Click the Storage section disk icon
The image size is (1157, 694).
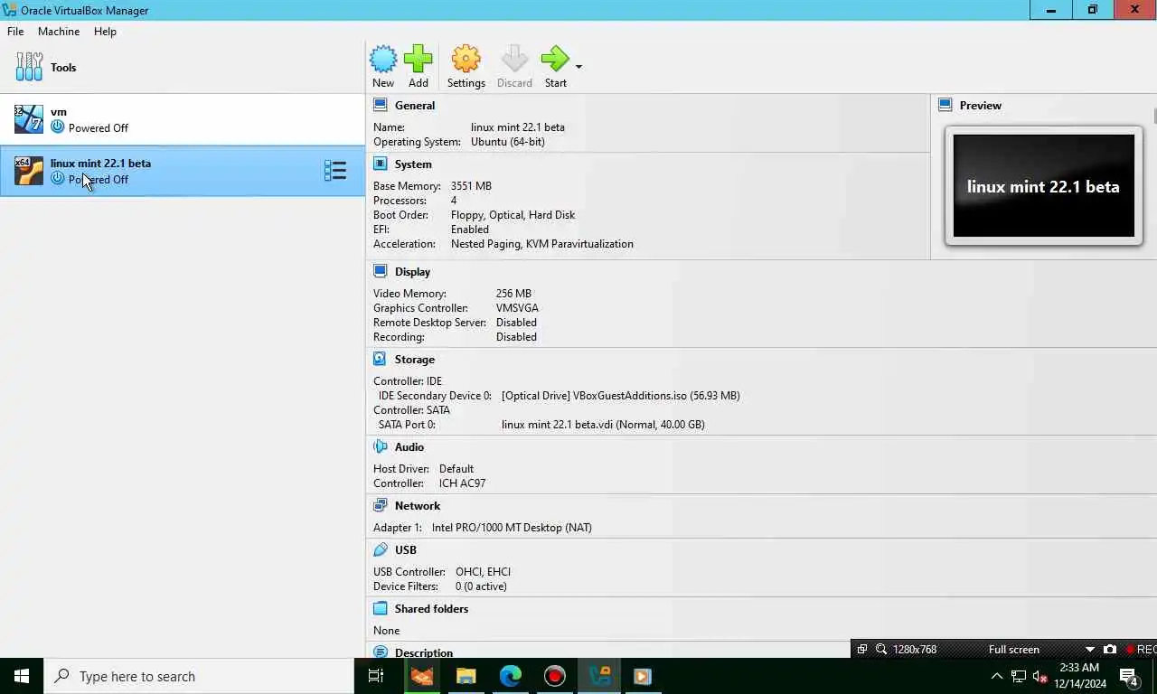tap(381, 360)
